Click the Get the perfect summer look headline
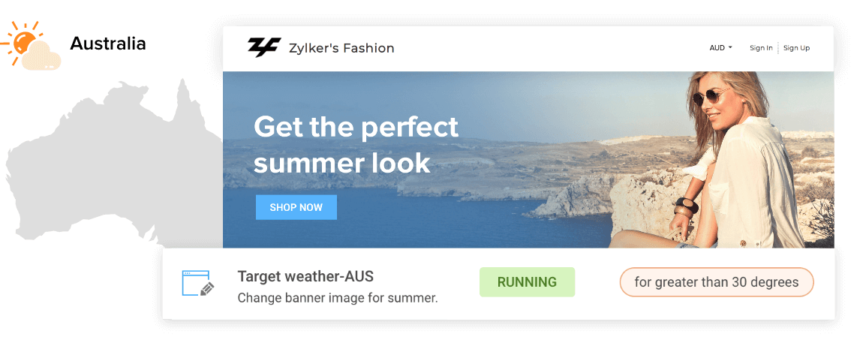 pyautogui.click(x=356, y=145)
